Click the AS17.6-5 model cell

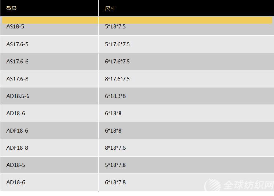[x=49, y=44]
